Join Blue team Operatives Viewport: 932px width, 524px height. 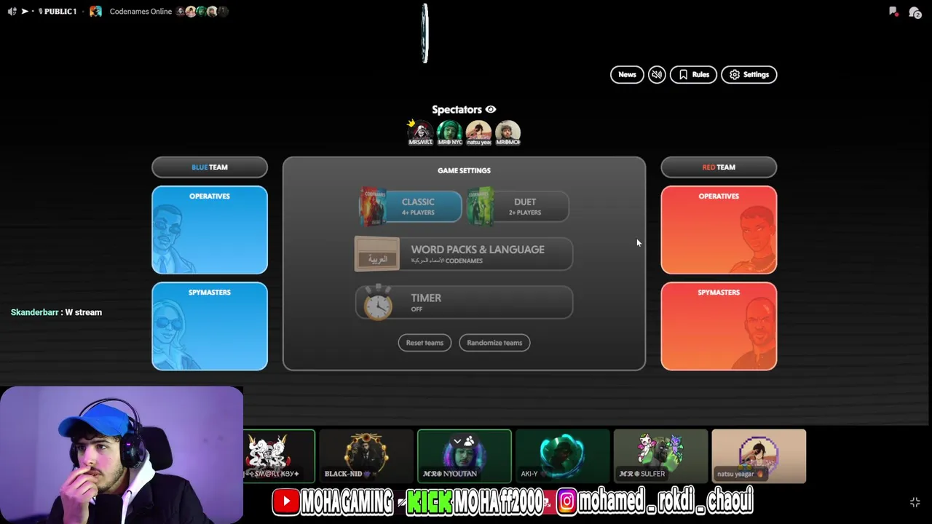click(210, 230)
